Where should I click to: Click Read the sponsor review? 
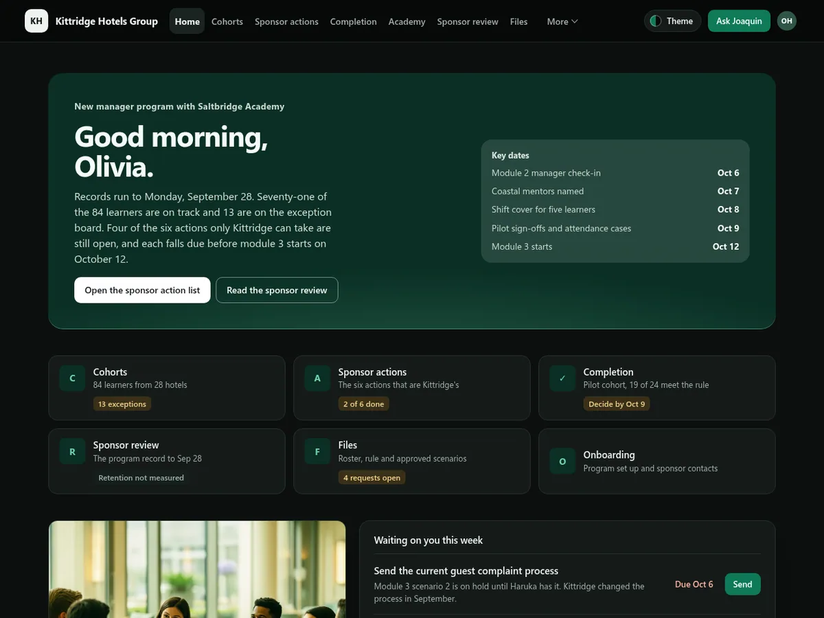pos(277,290)
